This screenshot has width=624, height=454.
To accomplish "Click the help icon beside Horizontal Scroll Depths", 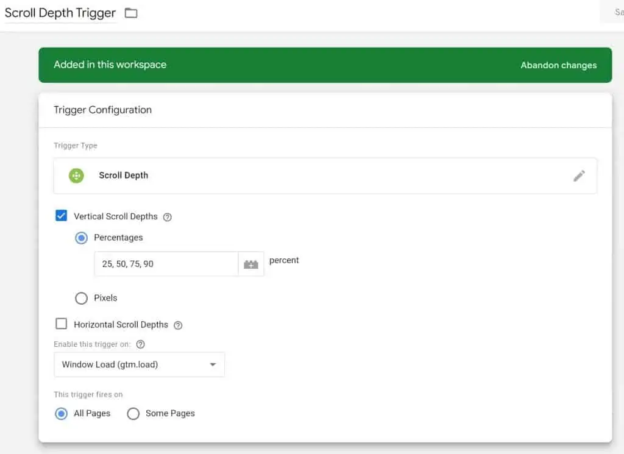I will point(177,325).
